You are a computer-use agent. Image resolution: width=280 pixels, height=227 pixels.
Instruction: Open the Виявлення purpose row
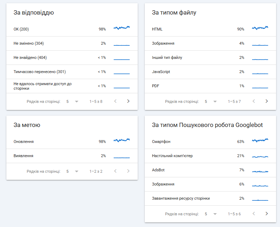[x=72, y=156]
